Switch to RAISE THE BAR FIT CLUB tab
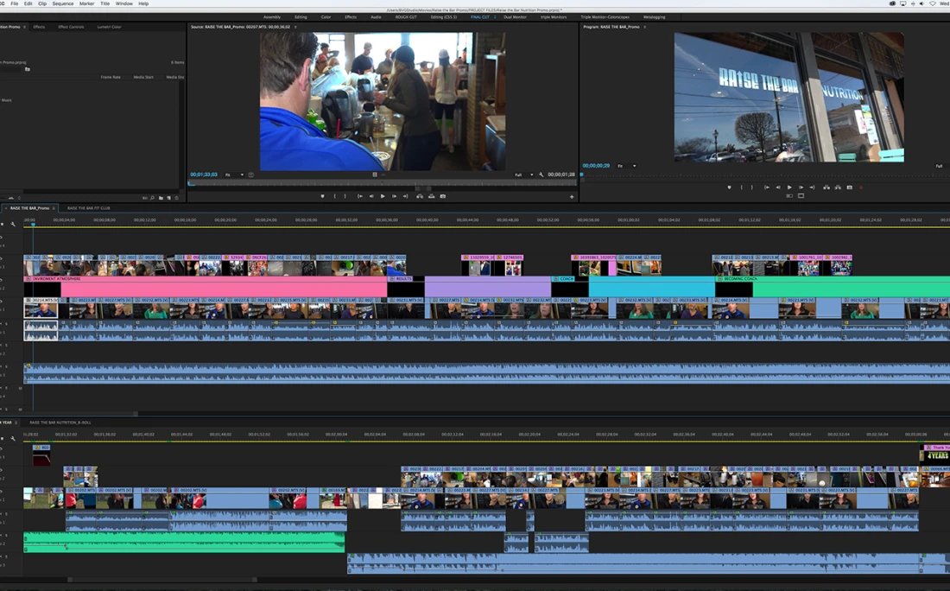The width and height of the screenshot is (950, 591). tap(88, 208)
